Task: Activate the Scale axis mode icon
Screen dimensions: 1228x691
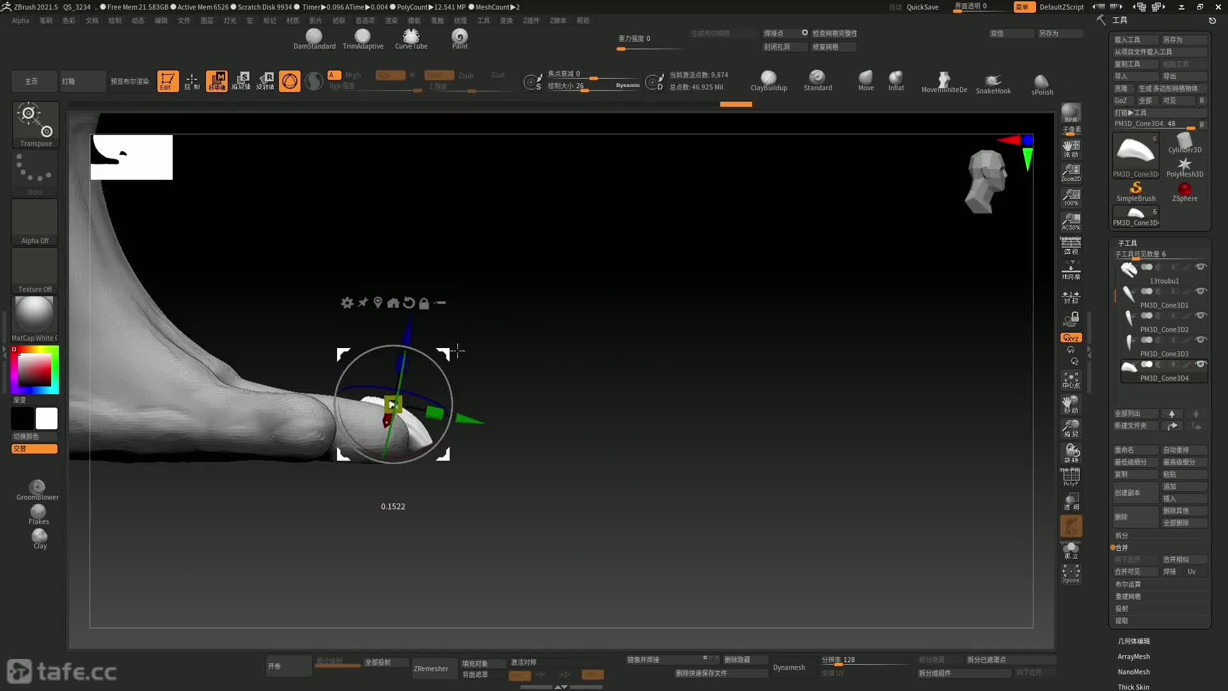Action: coord(241,81)
